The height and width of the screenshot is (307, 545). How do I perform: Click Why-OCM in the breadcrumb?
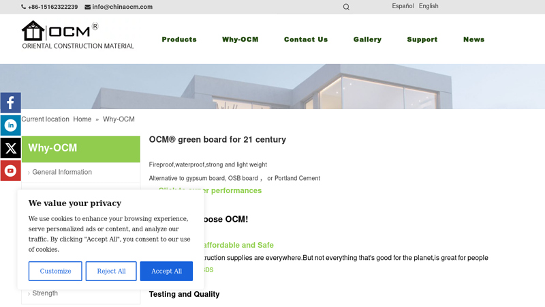point(119,119)
